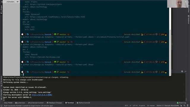The image size is (190, 107).
Task: Open the TODO tool window tab
Action: [8, 103]
